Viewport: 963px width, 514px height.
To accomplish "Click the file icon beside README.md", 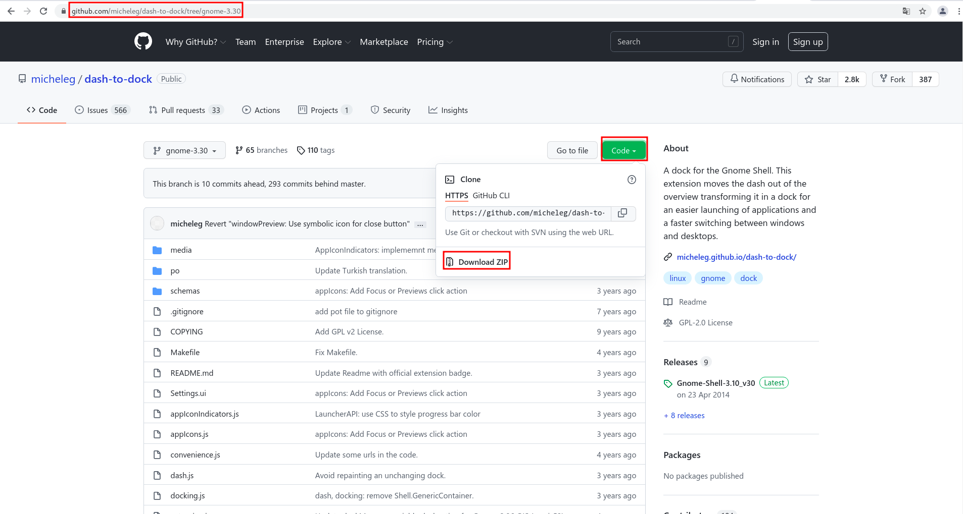I will (157, 373).
